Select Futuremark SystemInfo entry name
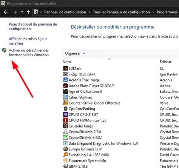The image size is (179, 168). [x=87, y=161]
